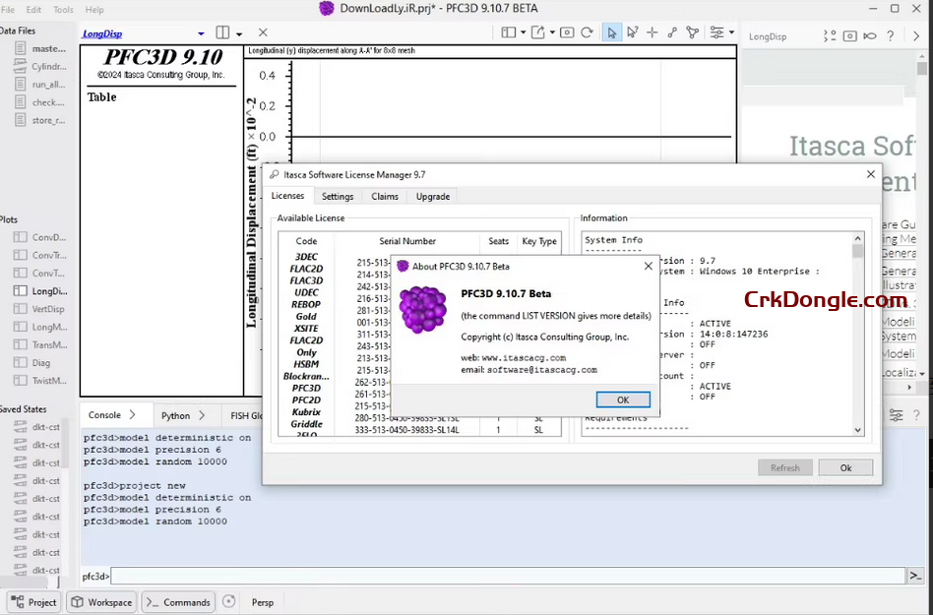Click Ok button in License Manager
This screenshot has height=615, width=933.
coord(844,467)
